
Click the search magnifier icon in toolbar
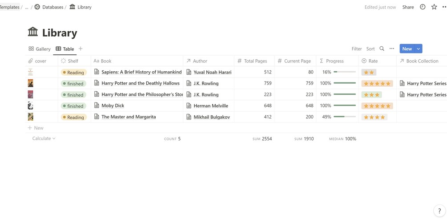point(382,49)
